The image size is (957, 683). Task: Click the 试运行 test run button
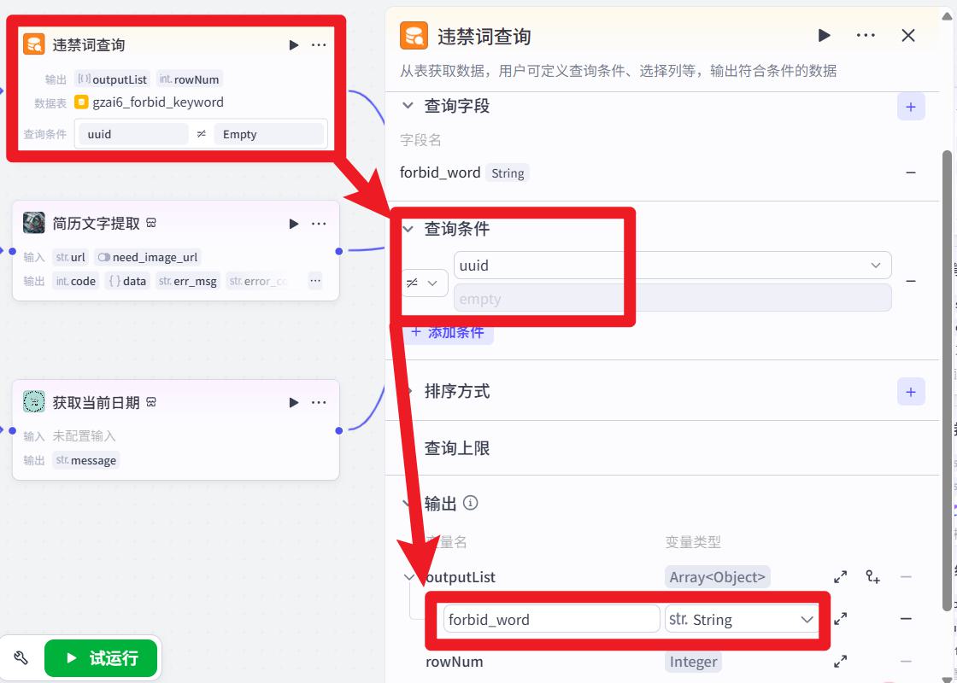pos(101,658)
